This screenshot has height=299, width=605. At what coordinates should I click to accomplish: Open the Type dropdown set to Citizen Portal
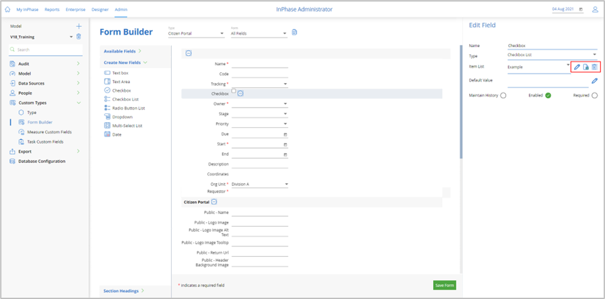click(x=196, y=33)
